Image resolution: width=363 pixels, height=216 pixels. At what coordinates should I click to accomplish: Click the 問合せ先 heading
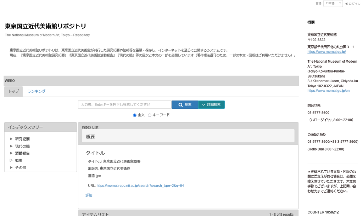pos(314,106)
